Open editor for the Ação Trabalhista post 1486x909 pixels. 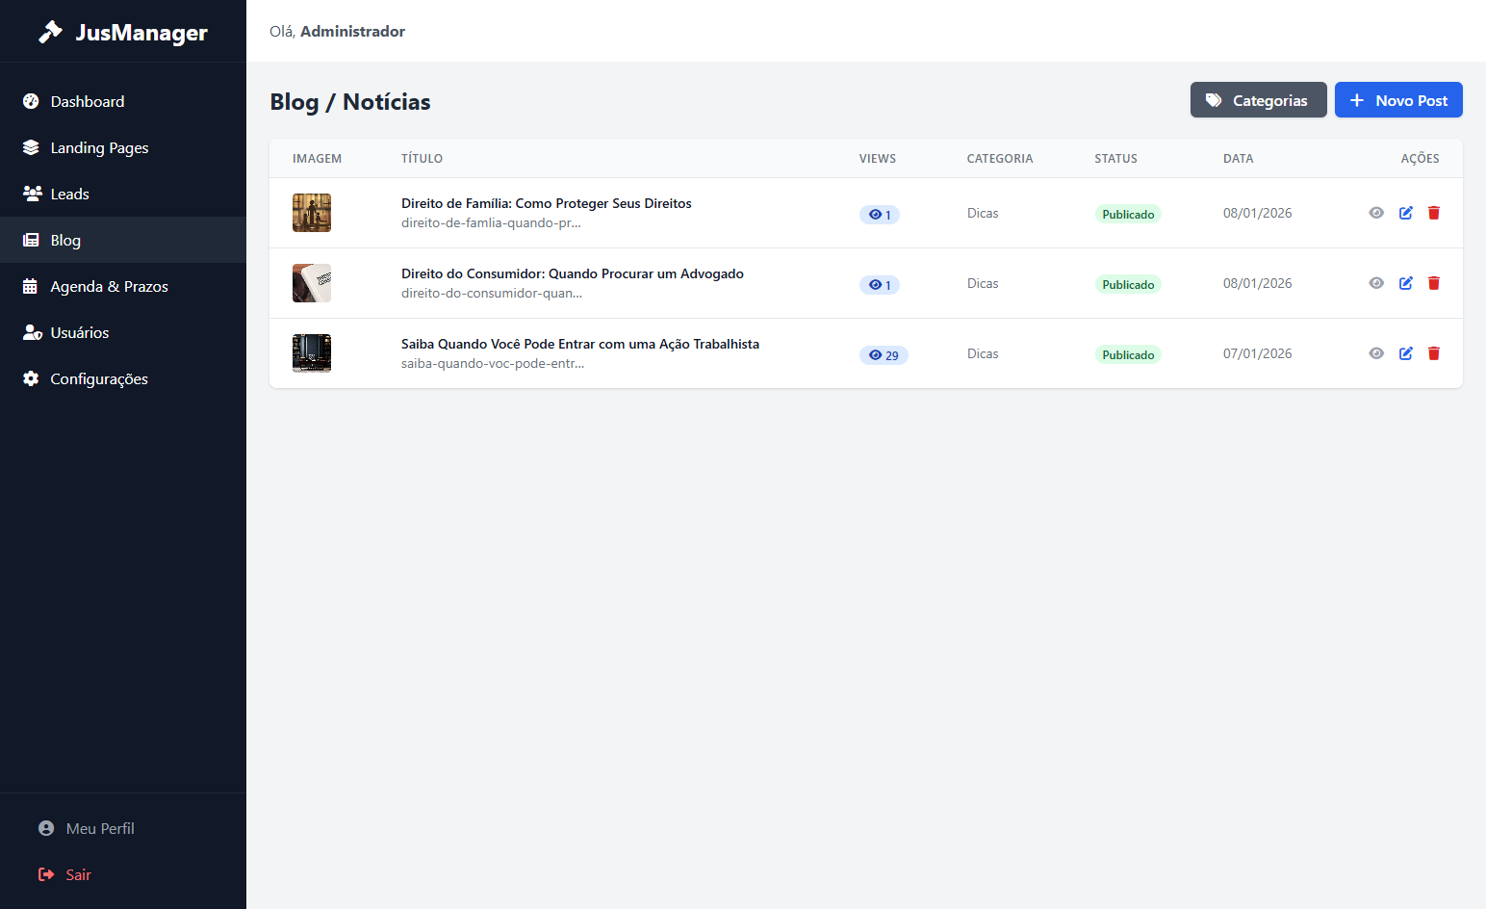(1405, 353)
